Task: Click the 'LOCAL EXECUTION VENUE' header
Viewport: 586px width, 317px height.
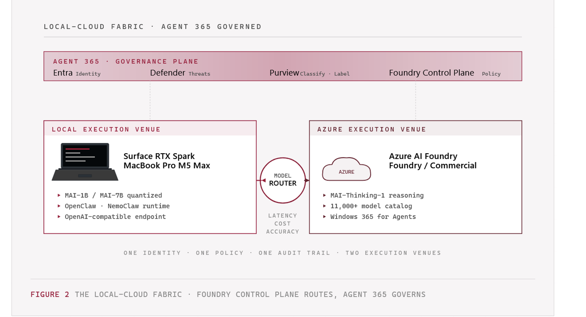Action: tap(107, 129)
